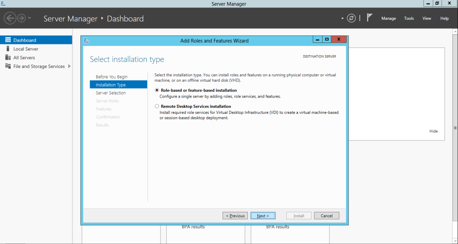
Task: Click scrollbar up arrow in Server Manager
Action: pos(455,31)
